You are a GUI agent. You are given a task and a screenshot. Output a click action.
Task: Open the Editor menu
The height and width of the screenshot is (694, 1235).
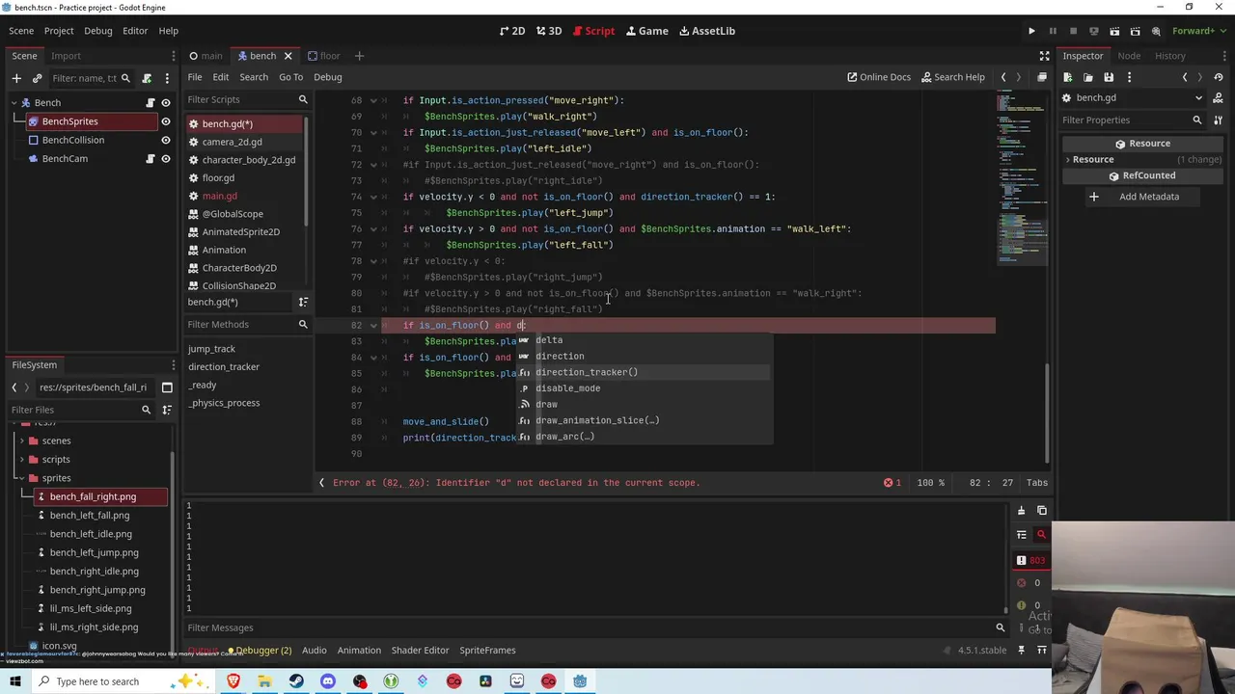tap(135, 31)
